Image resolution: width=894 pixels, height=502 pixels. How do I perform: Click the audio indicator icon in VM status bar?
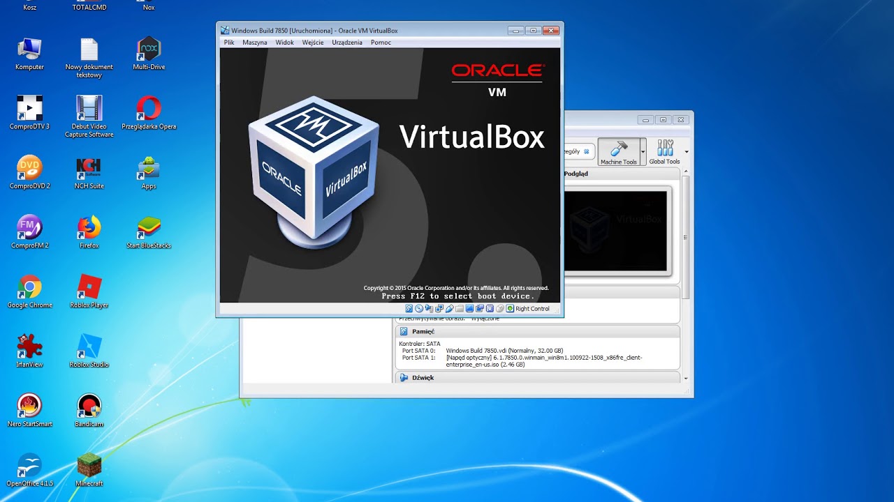click(x=430, y=308)
